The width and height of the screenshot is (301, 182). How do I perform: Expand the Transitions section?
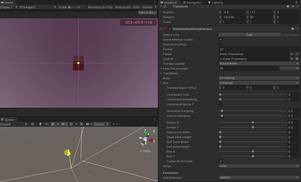161,73
